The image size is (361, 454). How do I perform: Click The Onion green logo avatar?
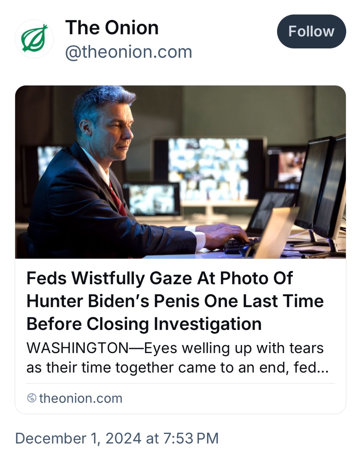34,39
